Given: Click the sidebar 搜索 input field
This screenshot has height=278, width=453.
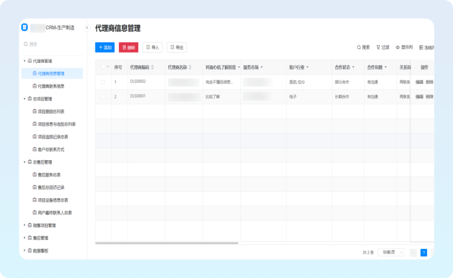Looking at the screenshot, I should [53, 44].
